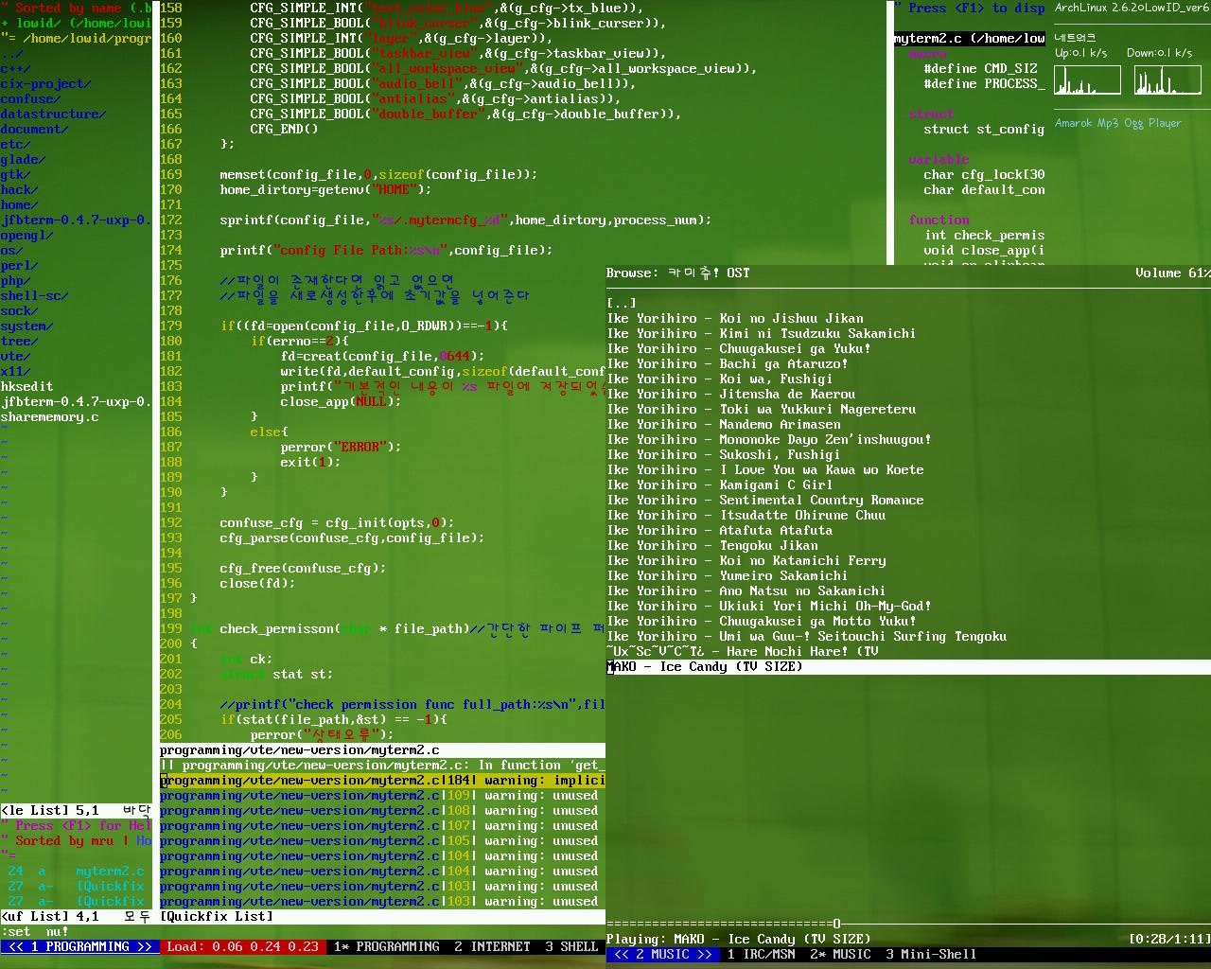
Task: Select the song Tengoku Jikan
Action: [712, 545]
